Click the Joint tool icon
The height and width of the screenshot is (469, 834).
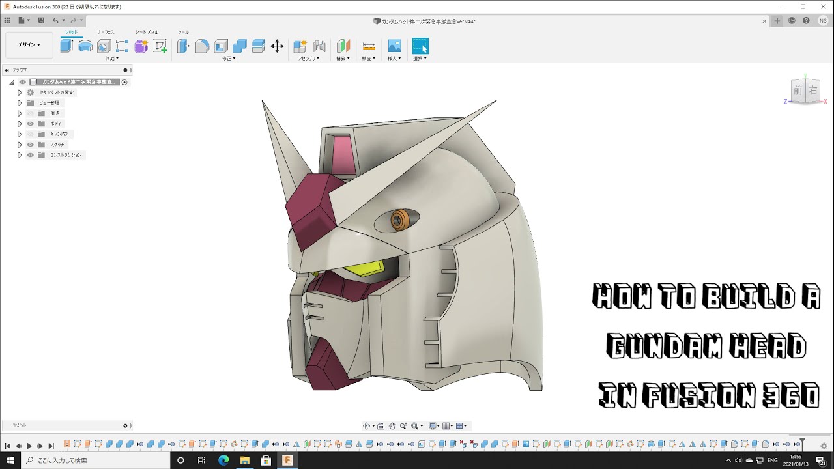click(x=319, y=46)
